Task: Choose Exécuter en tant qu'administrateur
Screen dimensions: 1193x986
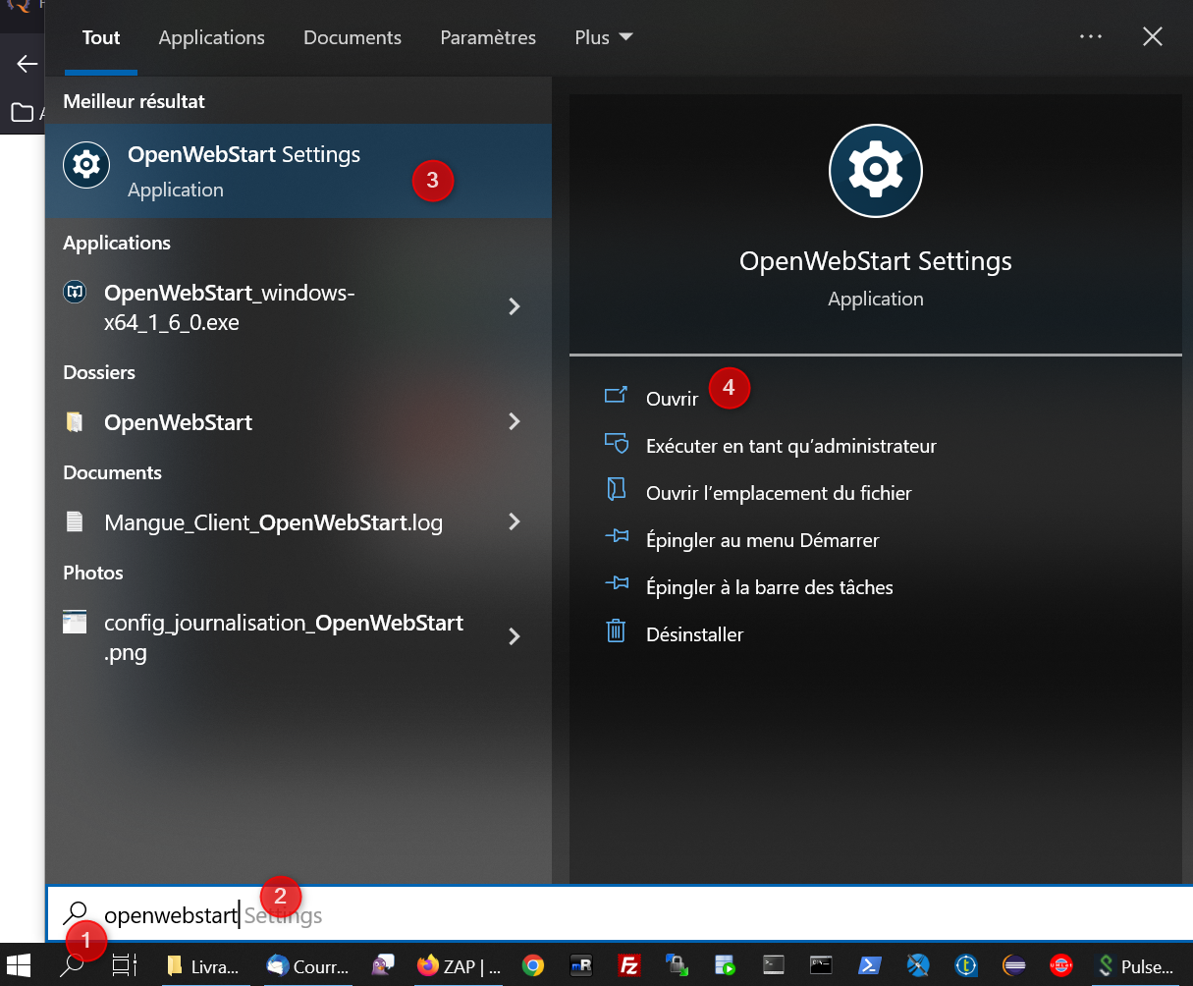Action: click(790, 445)
